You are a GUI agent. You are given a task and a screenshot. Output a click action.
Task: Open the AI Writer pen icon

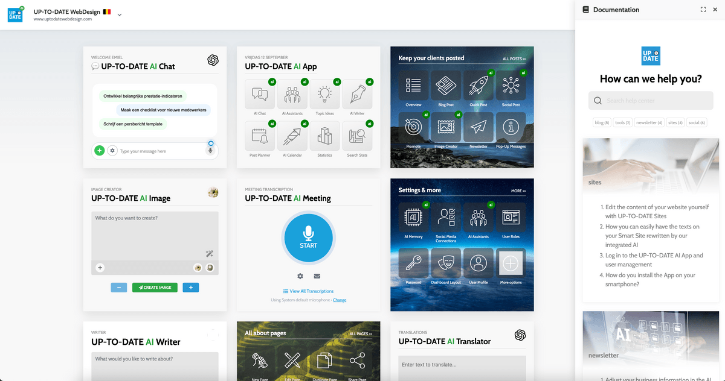[x=357, y=94]
